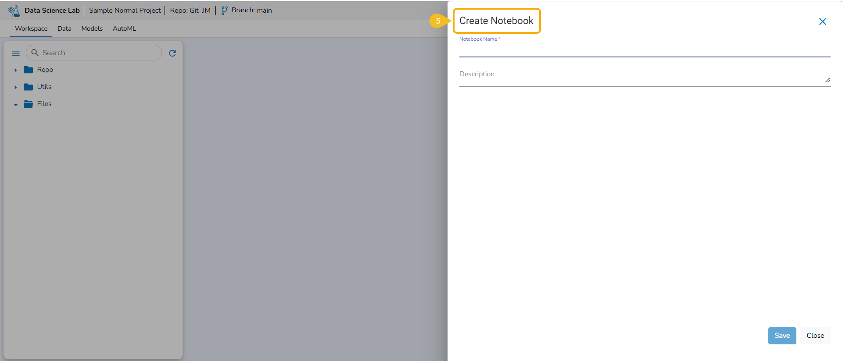Expand the Repo folder arrow

15,70
